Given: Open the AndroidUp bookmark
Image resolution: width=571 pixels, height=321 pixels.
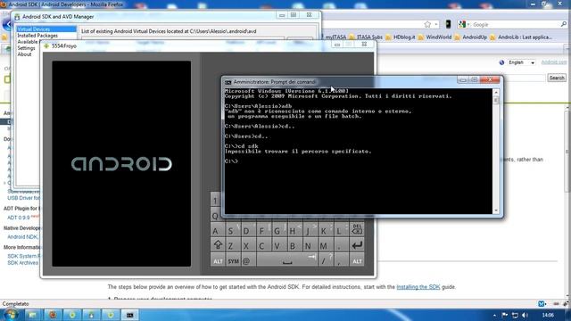Looking at the screenshot, I should [471, 37].
